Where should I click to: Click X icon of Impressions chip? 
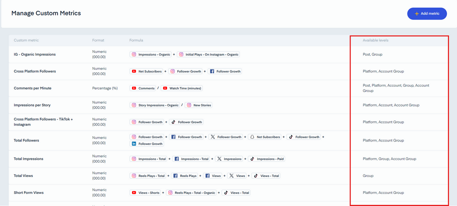coord(219,159)
